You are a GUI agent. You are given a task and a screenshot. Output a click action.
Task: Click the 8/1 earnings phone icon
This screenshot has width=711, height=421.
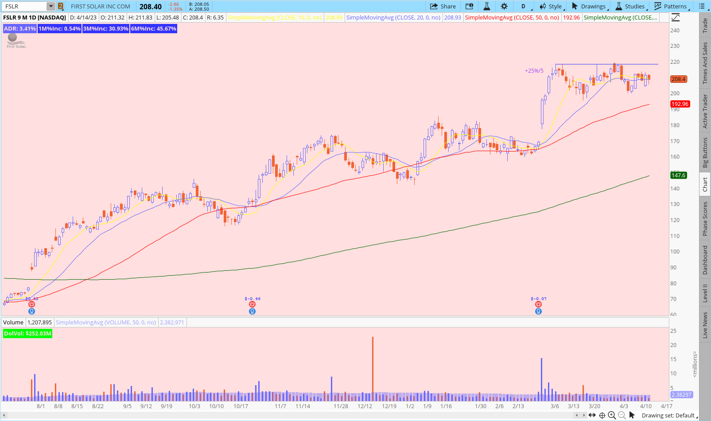(x=31, y=304)
